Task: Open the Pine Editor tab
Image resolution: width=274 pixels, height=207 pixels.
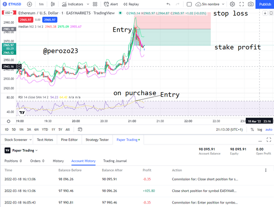Action: coord(69,140)
